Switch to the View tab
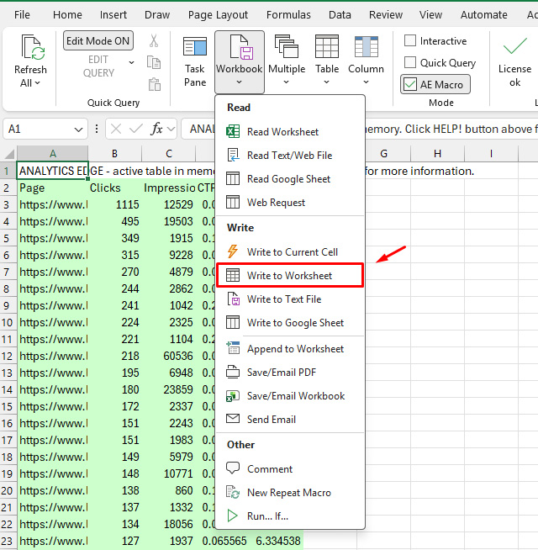The image size is (538, 550). (430, 15)
